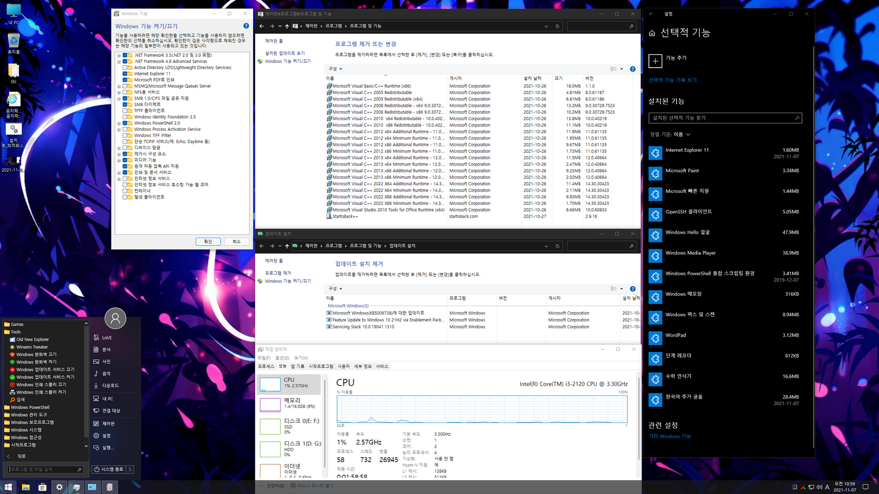879x494 pixels.
Task: Go up one level in 업데이트 설치 window
Action: (x=287, y=246)
